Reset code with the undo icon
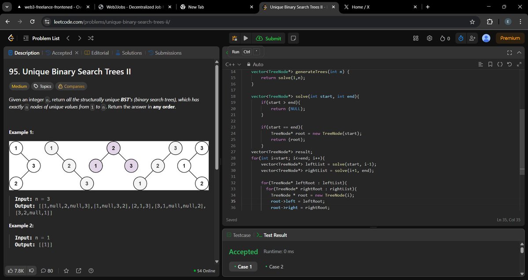 point(510,64)
